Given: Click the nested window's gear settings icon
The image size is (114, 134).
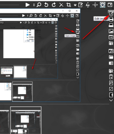Looking at the screenshot, I should pyautogui.click(x=72, y=15).
